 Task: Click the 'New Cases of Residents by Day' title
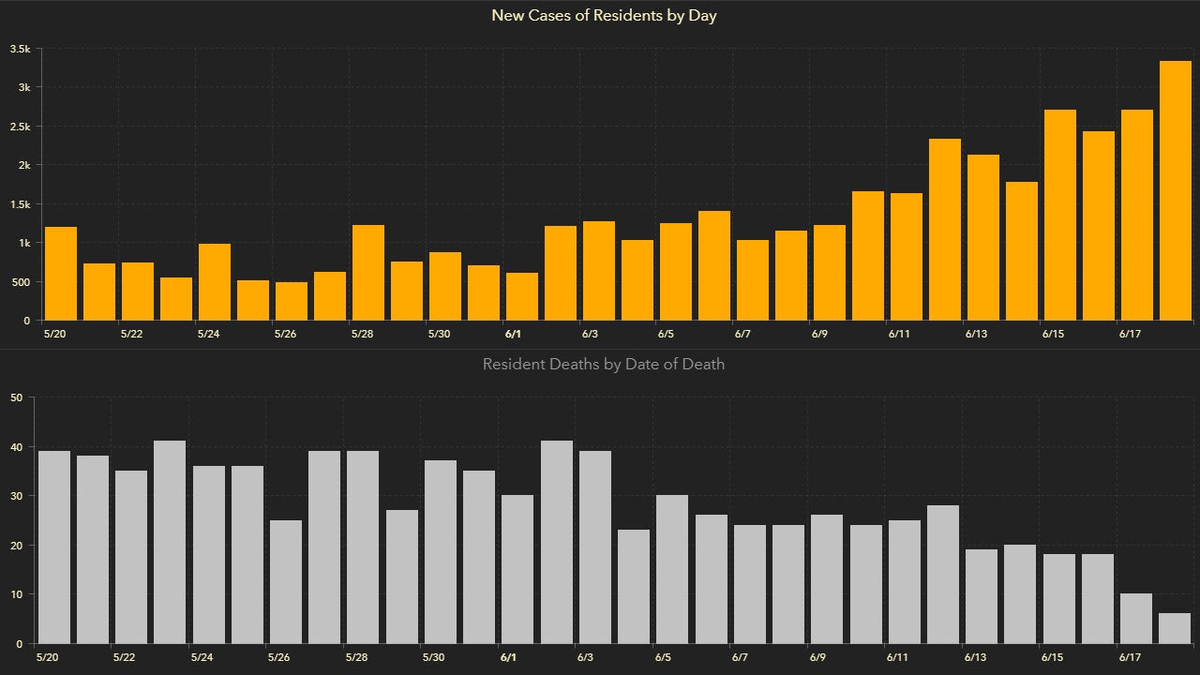604,16
